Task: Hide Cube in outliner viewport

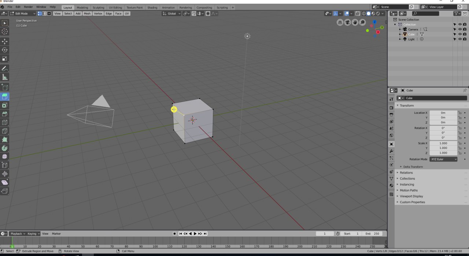Action: pos(460,34)
